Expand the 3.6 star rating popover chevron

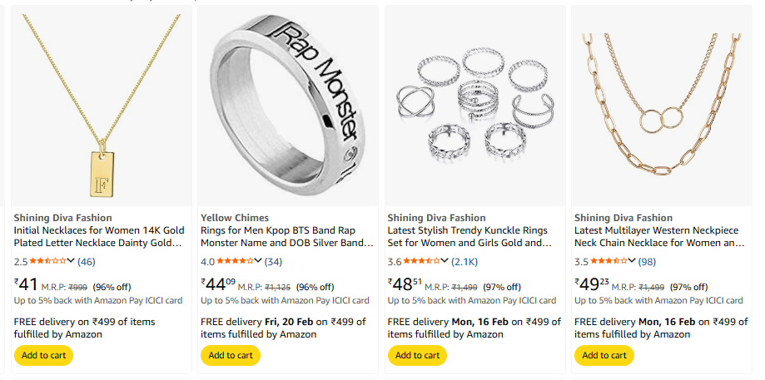pos(445,262)
